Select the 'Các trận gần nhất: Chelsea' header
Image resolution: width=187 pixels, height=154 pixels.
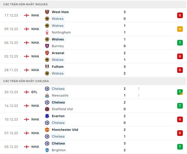click(x=26, y=81)
